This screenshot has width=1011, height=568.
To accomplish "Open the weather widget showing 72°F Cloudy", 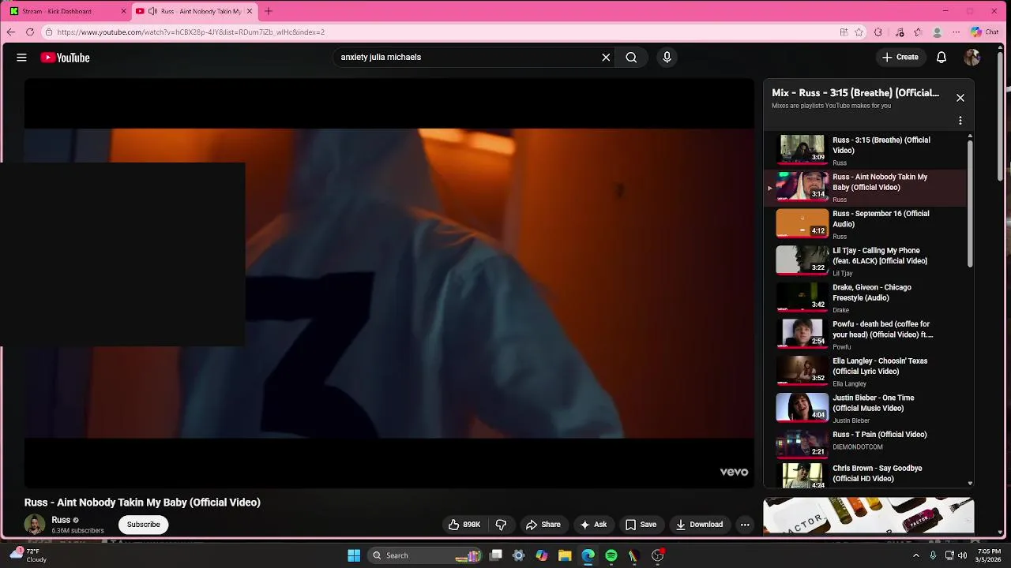I will pos(28,555).
